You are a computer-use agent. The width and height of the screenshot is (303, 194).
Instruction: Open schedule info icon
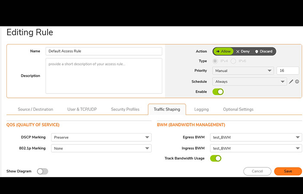click(297, 81)
